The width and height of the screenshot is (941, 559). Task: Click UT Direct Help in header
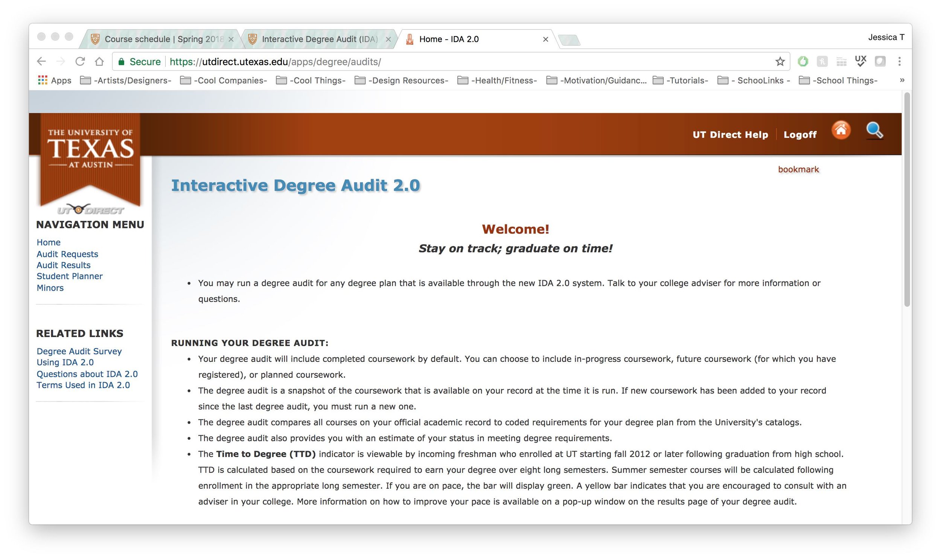(x=730, y=134)
